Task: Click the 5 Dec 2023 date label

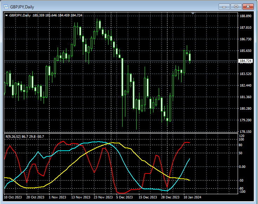Action: pyautogui.click(x=124, y=197)
